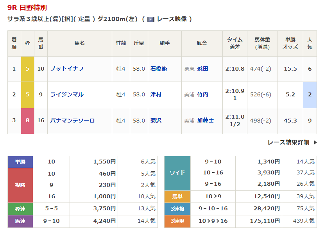
Task: Click the arrow next to レース結果詳細
Action: coord(315,142)
